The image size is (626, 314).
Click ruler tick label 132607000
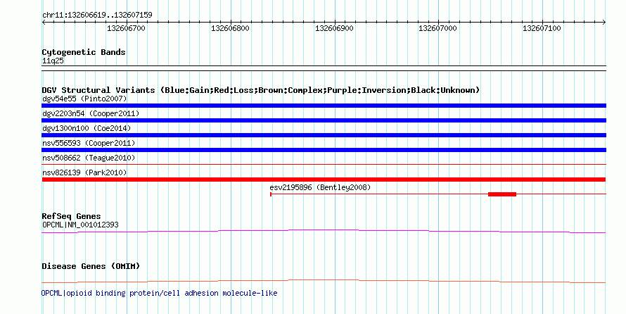pyautogui.click(x=437, y=28)
